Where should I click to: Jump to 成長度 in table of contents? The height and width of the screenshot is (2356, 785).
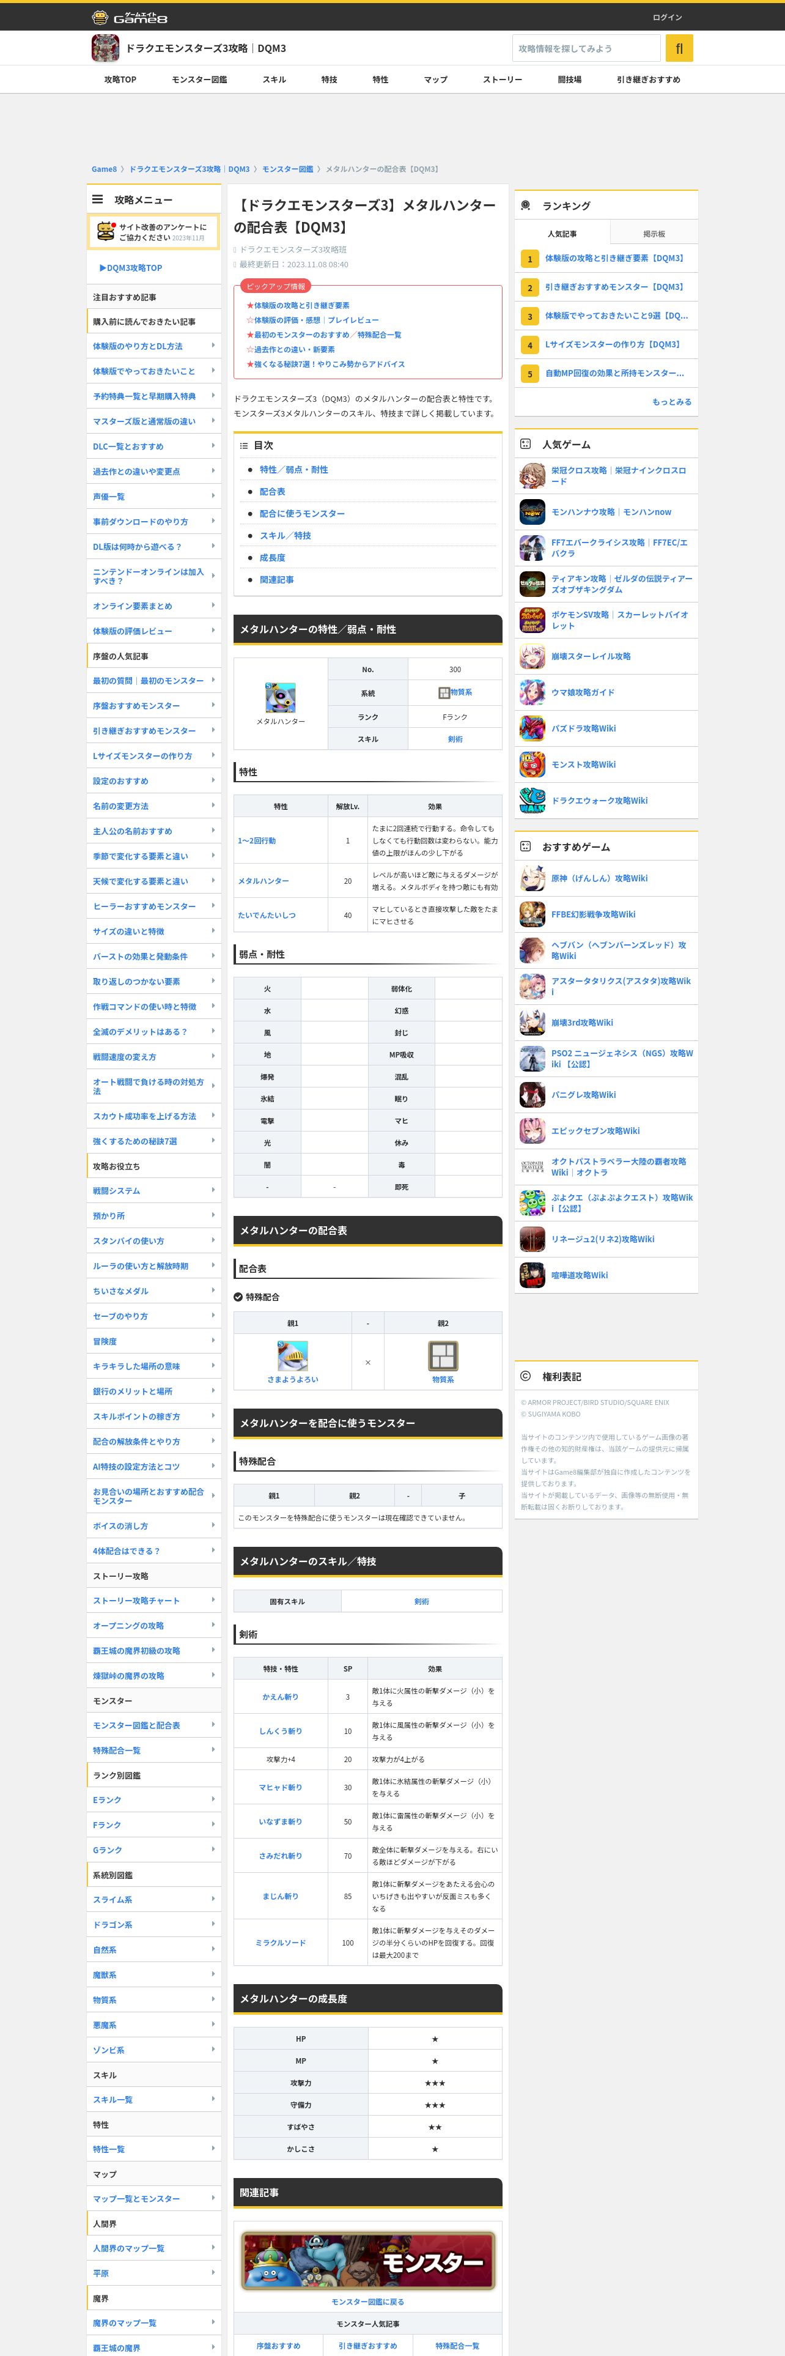[x=272, y=558]
